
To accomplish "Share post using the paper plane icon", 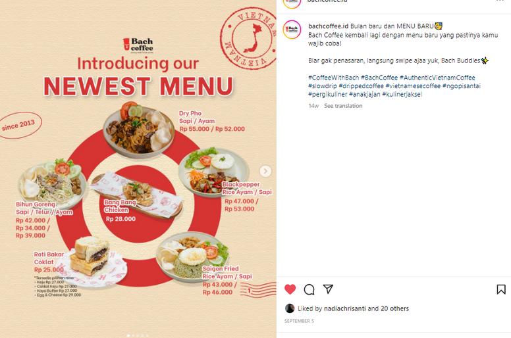I will 328,289.
